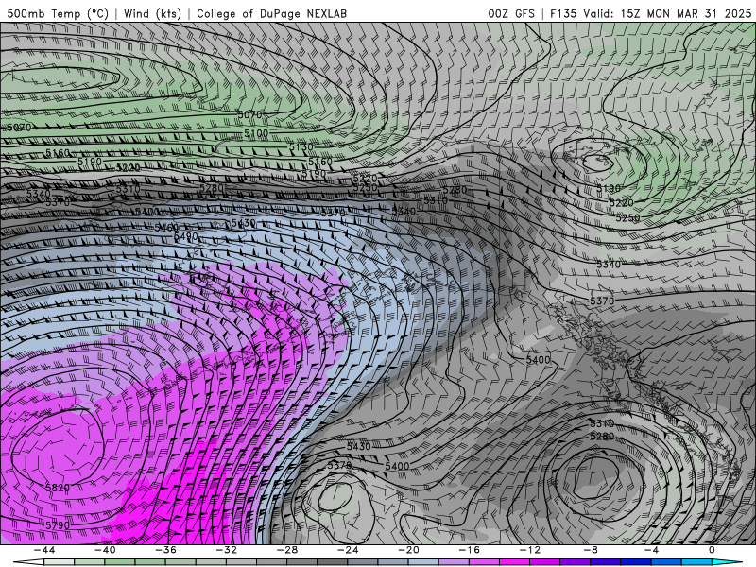
Task: Click the -36 colorbar temperature label
Action: point(165,550)
